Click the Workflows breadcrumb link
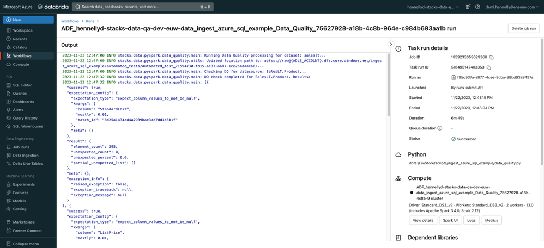The image size is (544, 248). tap(70, 21)
